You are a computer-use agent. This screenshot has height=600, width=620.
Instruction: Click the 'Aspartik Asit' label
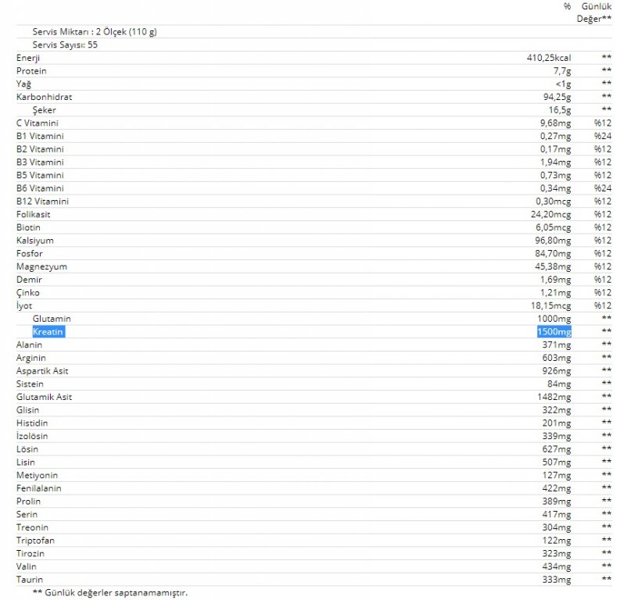tap(42, 371)
